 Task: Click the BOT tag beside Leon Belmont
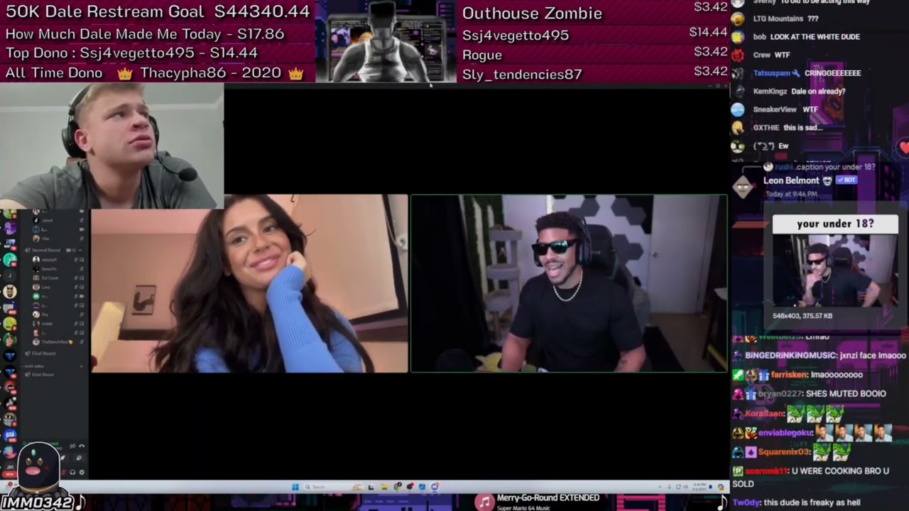click(x=847, y=180)
